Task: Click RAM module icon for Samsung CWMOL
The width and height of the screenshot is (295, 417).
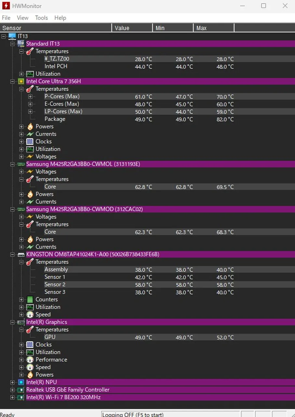Action: tap(21, 164)
